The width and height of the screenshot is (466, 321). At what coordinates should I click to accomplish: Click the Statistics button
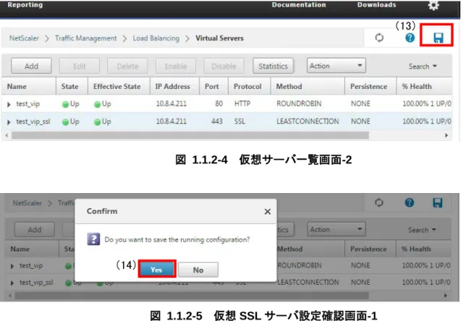[273, 66]
